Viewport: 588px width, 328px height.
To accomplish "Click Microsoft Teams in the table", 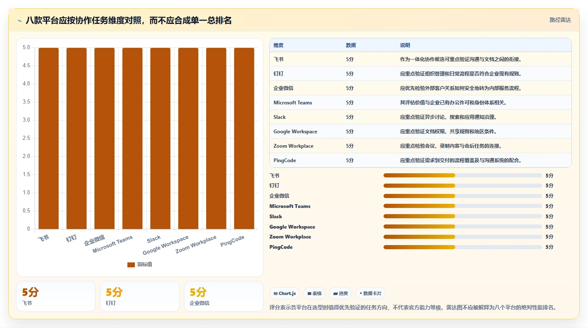I will coord(293,103).
